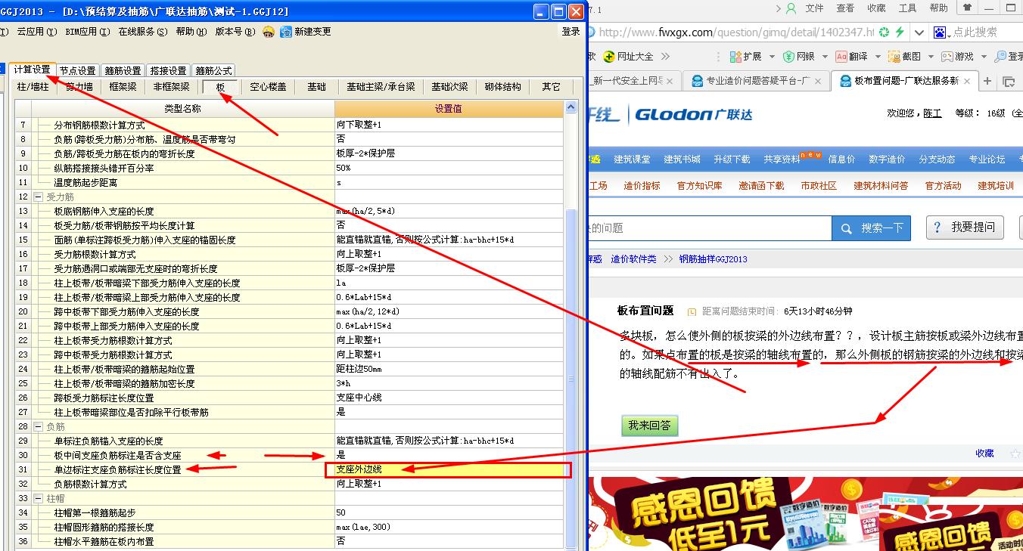The width and height of the screenshot is (1023, 551).
Task: Select row 26 跨板受力筋标注长度位置
Action: 288,398
